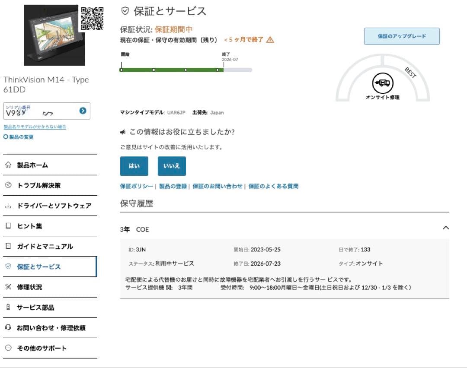
Task: Click the 3年 COE row title
Action: 134,229
